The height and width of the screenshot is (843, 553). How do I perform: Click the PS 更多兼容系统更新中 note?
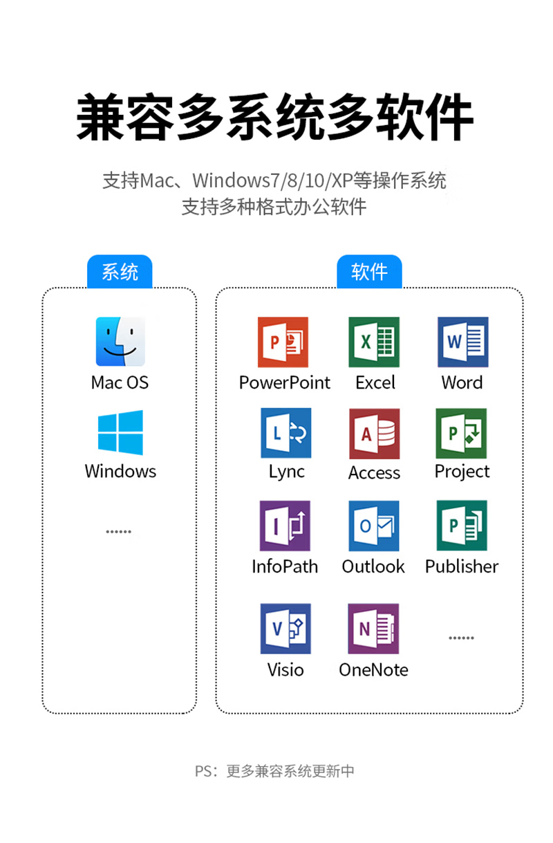(274, 771)
